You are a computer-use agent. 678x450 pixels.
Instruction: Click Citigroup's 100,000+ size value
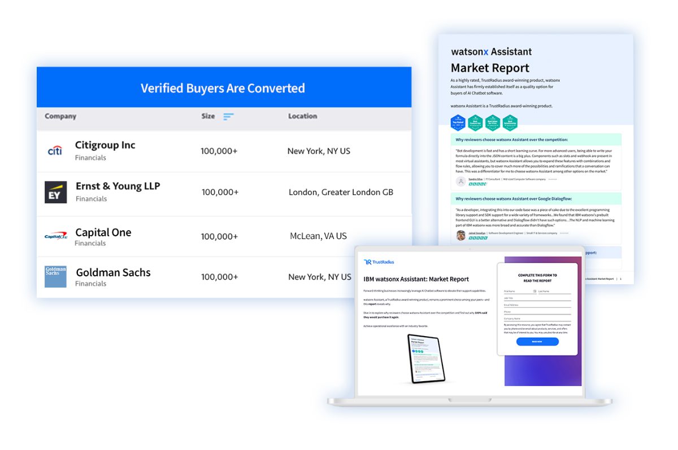coord(219,151)
